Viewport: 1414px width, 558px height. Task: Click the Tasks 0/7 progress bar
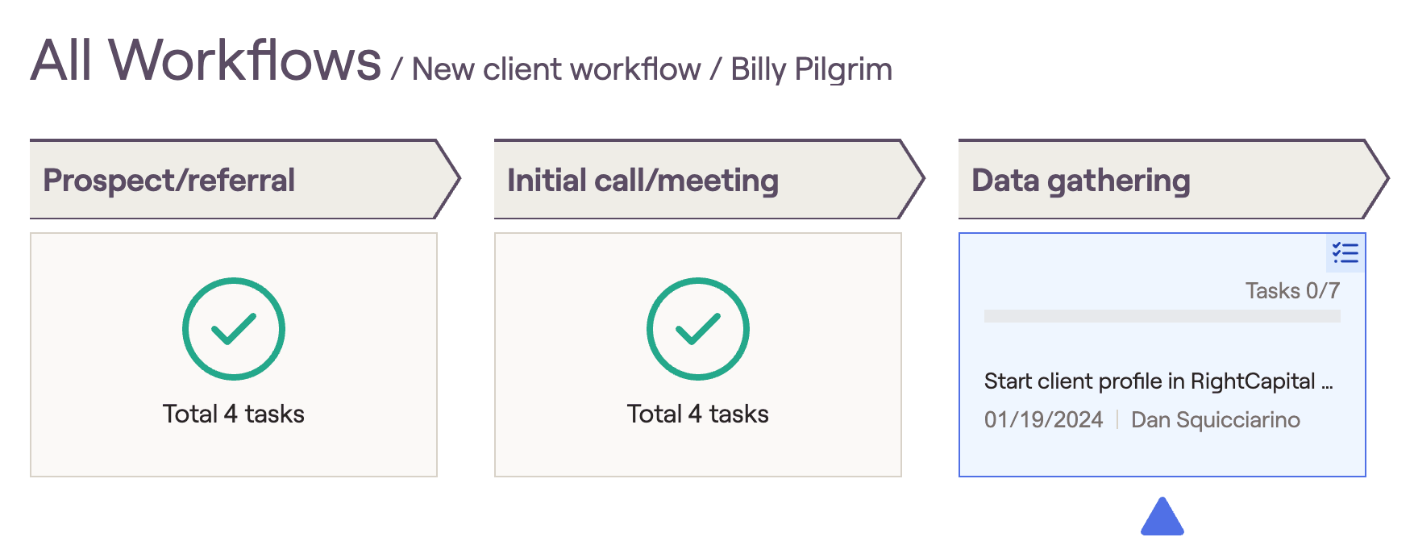[x=1162, y=316]
